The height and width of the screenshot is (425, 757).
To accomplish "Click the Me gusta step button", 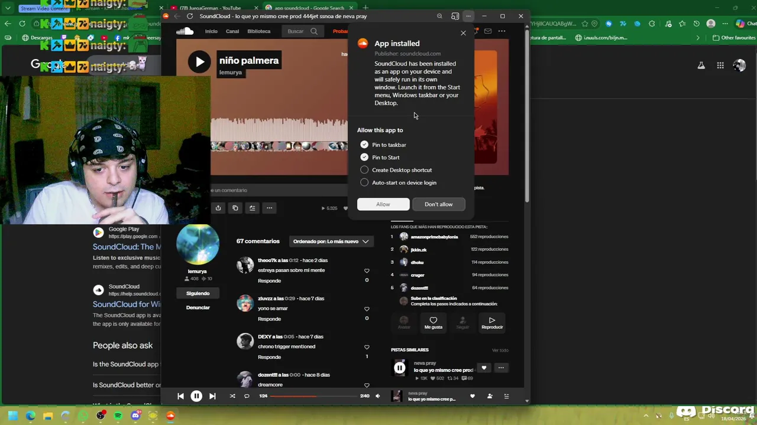I will click(433, 323).
